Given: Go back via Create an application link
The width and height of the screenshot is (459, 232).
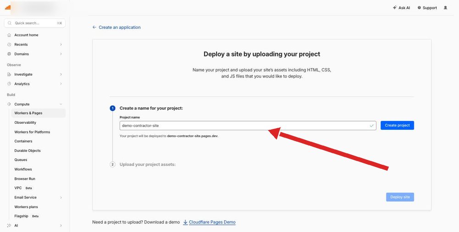Looking at the screenshot, I should click(x=119, y=27).
